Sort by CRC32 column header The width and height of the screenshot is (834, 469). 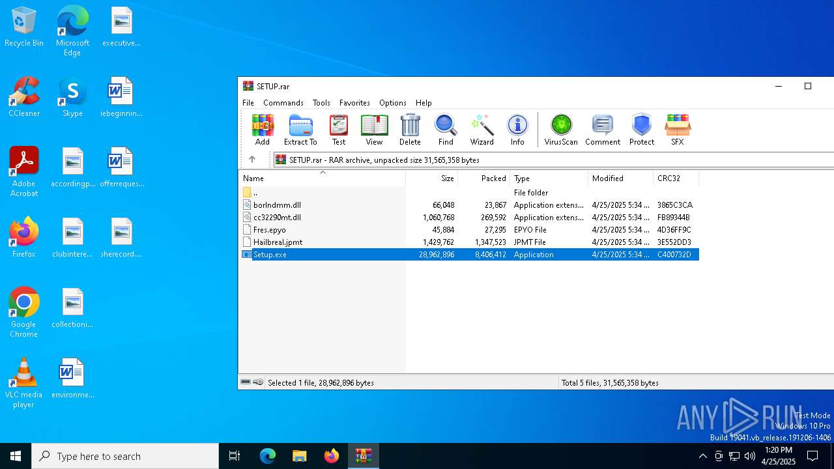coord(676,178)
